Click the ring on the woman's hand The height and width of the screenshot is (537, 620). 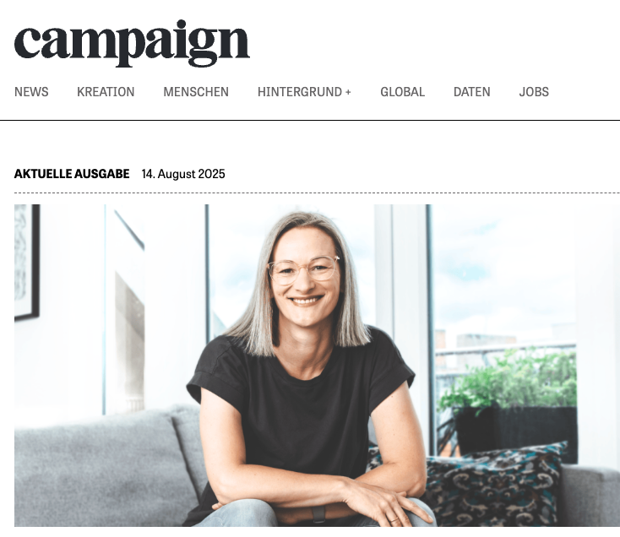click(x=394, y=520)
